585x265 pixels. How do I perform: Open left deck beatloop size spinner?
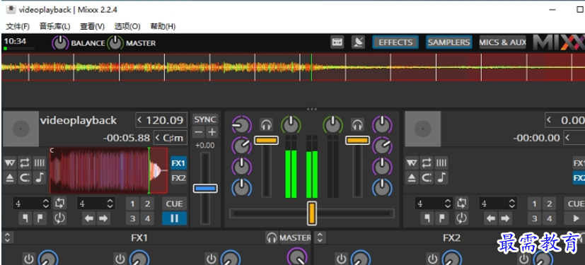click(x=46, y=204)
